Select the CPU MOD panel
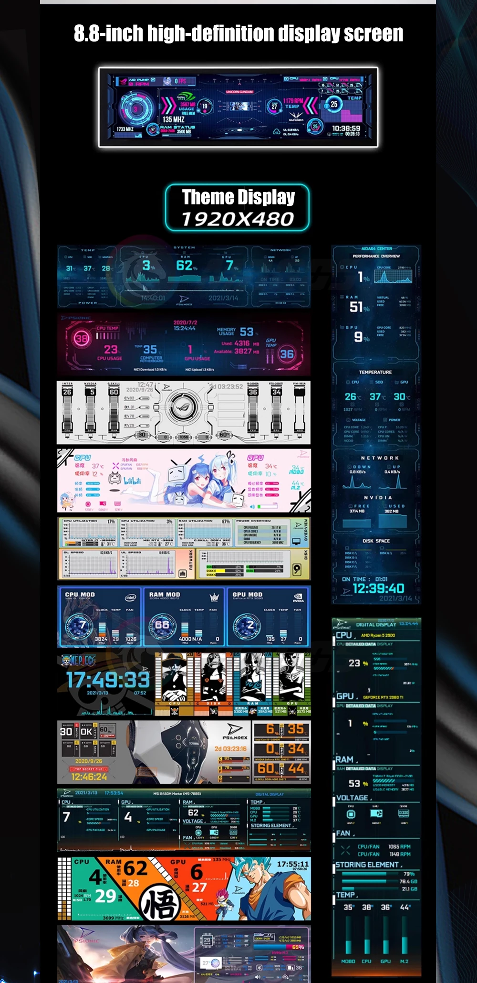 (99, 617)
